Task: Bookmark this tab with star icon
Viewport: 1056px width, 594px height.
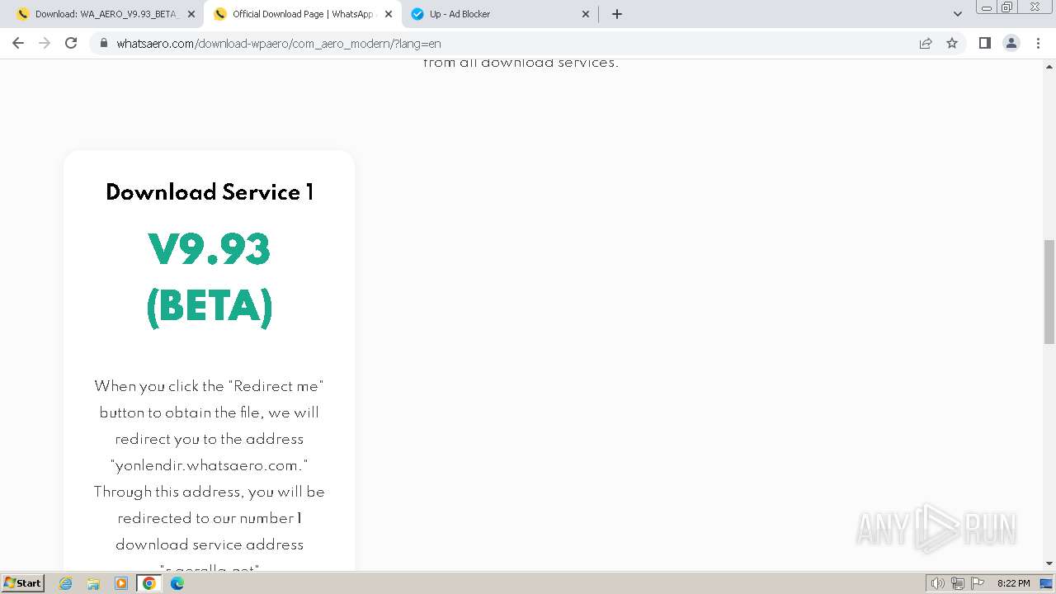Action: tap(952, 43)
